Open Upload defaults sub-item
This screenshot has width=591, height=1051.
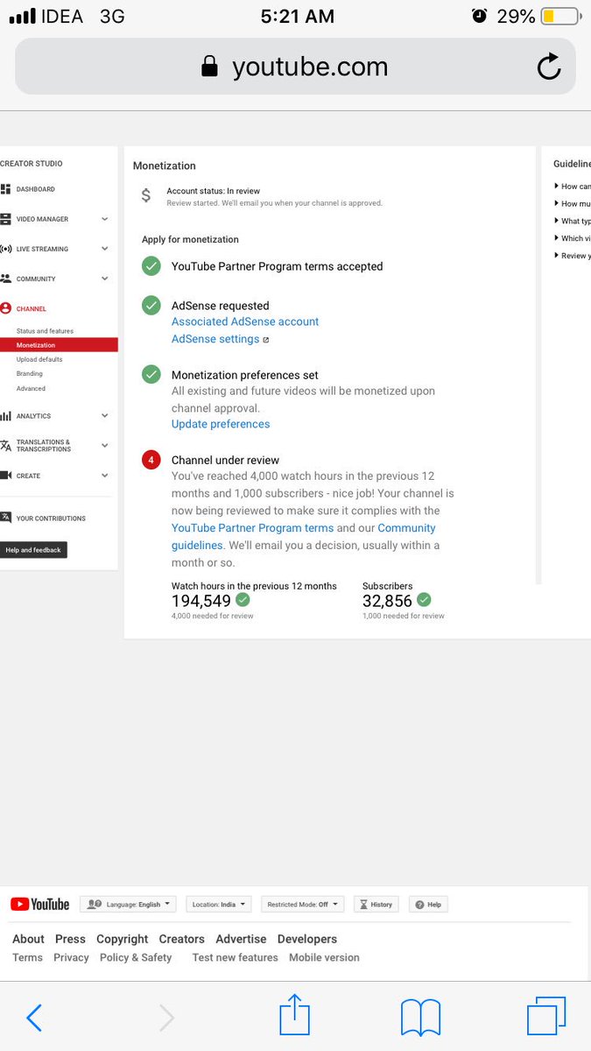tap(39, 359)
